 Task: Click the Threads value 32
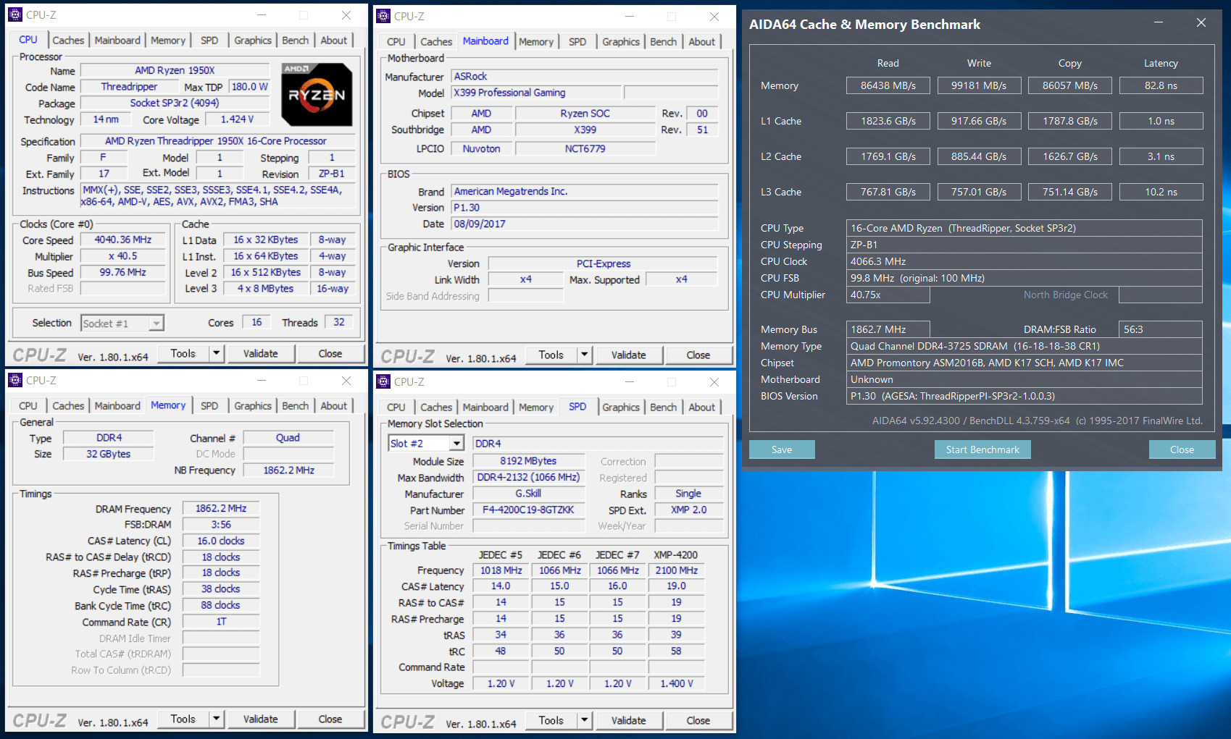[339, 322]
